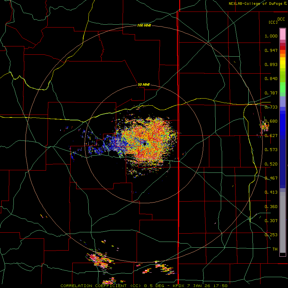The height and width of the screenshot is (288, 288).
Task: Click the 1.000 legend value
Action: tap(271, 36)
